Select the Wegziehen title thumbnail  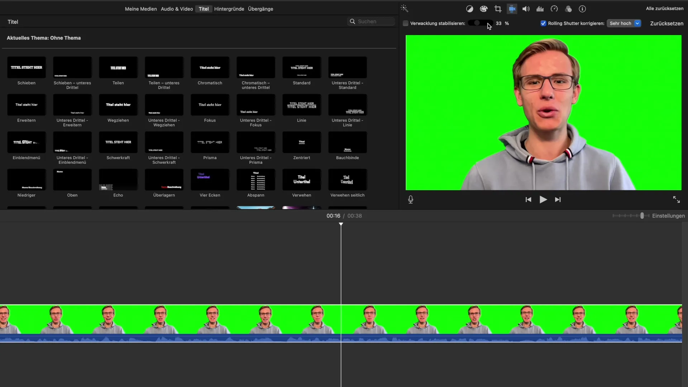click(118, 105)
